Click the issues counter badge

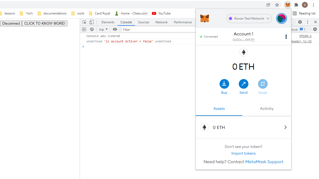302,29
